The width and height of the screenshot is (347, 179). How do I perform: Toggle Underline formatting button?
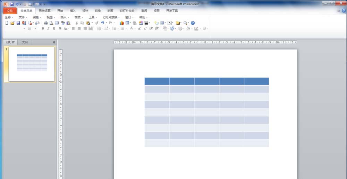click(54, 29)
